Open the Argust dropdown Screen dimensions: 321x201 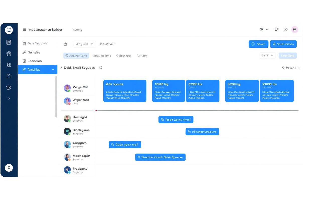click(x=85, y=44)
